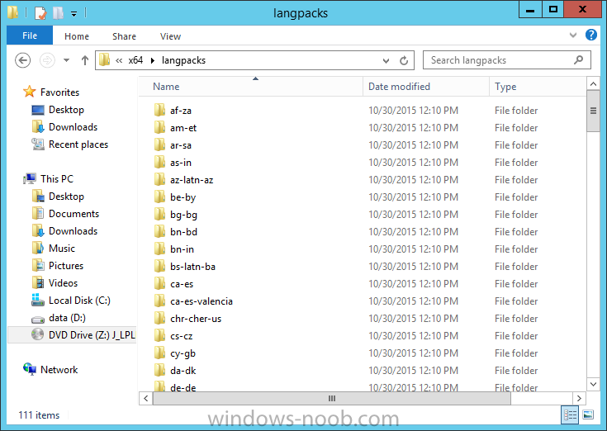The image size is (607, 431).
Task: Open the Pictures folder in navigation pane
Action: coord(66,266)
